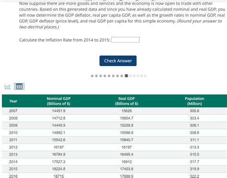The width and height of the screenshot is (227, 178).
Task: Click the Population column header
Action: (194, 101)
